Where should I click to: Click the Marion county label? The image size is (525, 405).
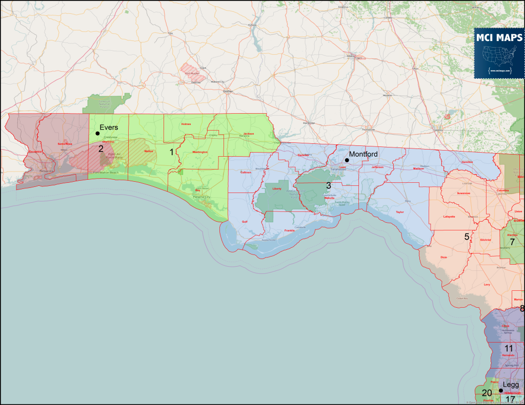click(518, 300)
